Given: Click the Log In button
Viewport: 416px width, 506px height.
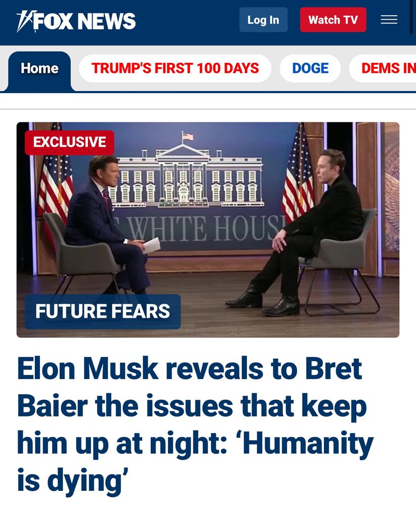Looking at the screenshot, I should point(263,20).
